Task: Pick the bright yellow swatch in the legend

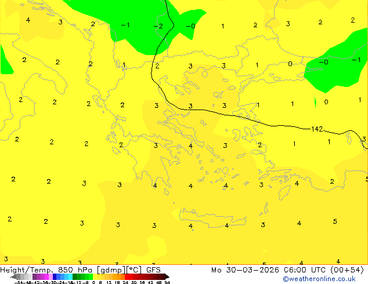Action: point(95,276)
